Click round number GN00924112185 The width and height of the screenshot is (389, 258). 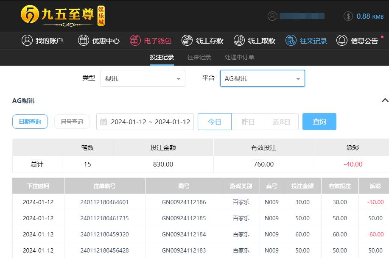click(184, 218)
